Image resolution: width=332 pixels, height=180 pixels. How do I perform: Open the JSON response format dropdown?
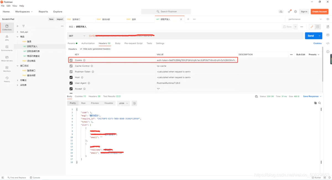tap(123, 103)
